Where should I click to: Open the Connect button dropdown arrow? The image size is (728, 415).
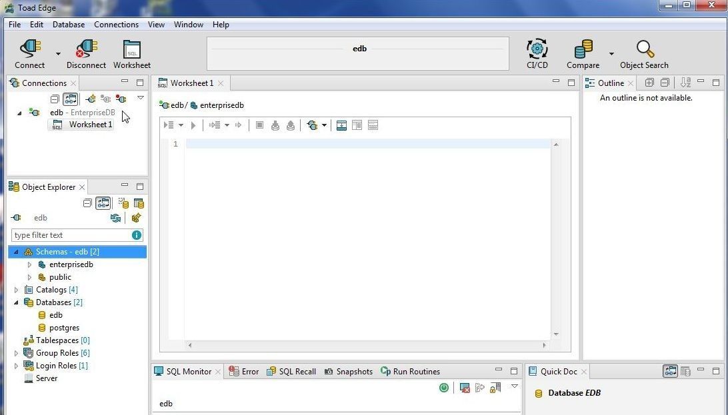click(x=58, y=54)
